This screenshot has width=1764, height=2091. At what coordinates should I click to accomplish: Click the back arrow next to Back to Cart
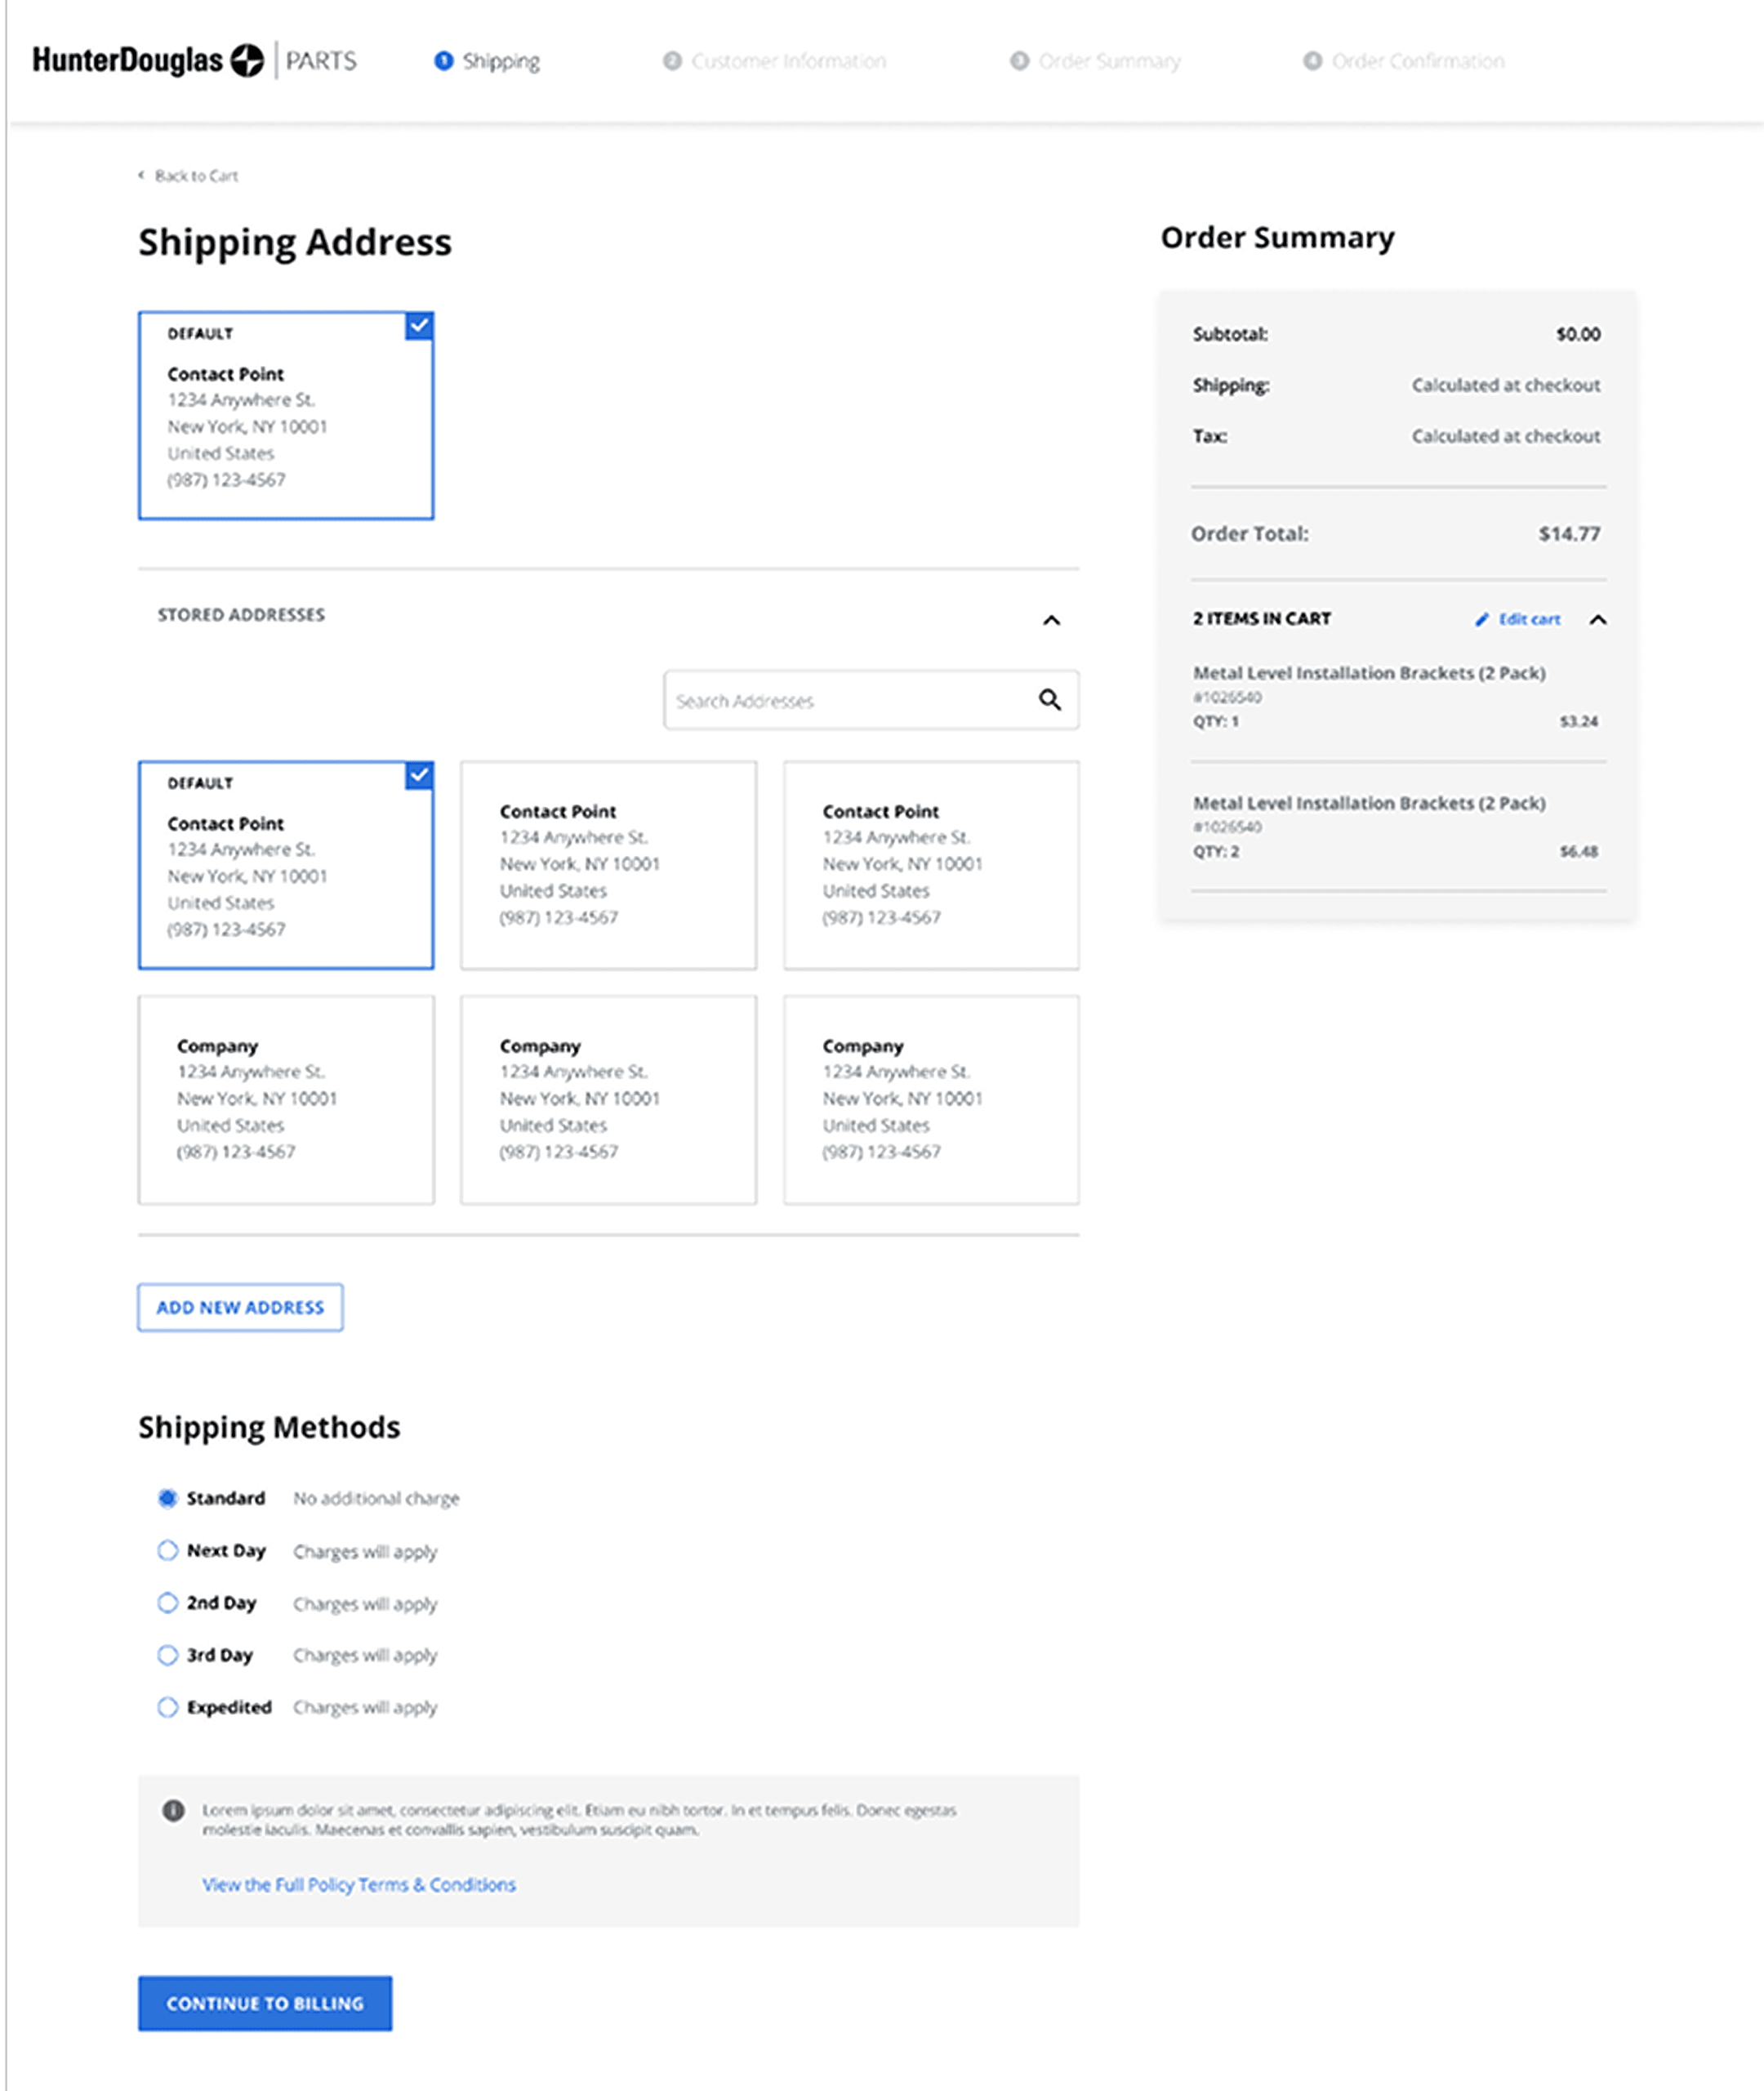tap(141, 175)
